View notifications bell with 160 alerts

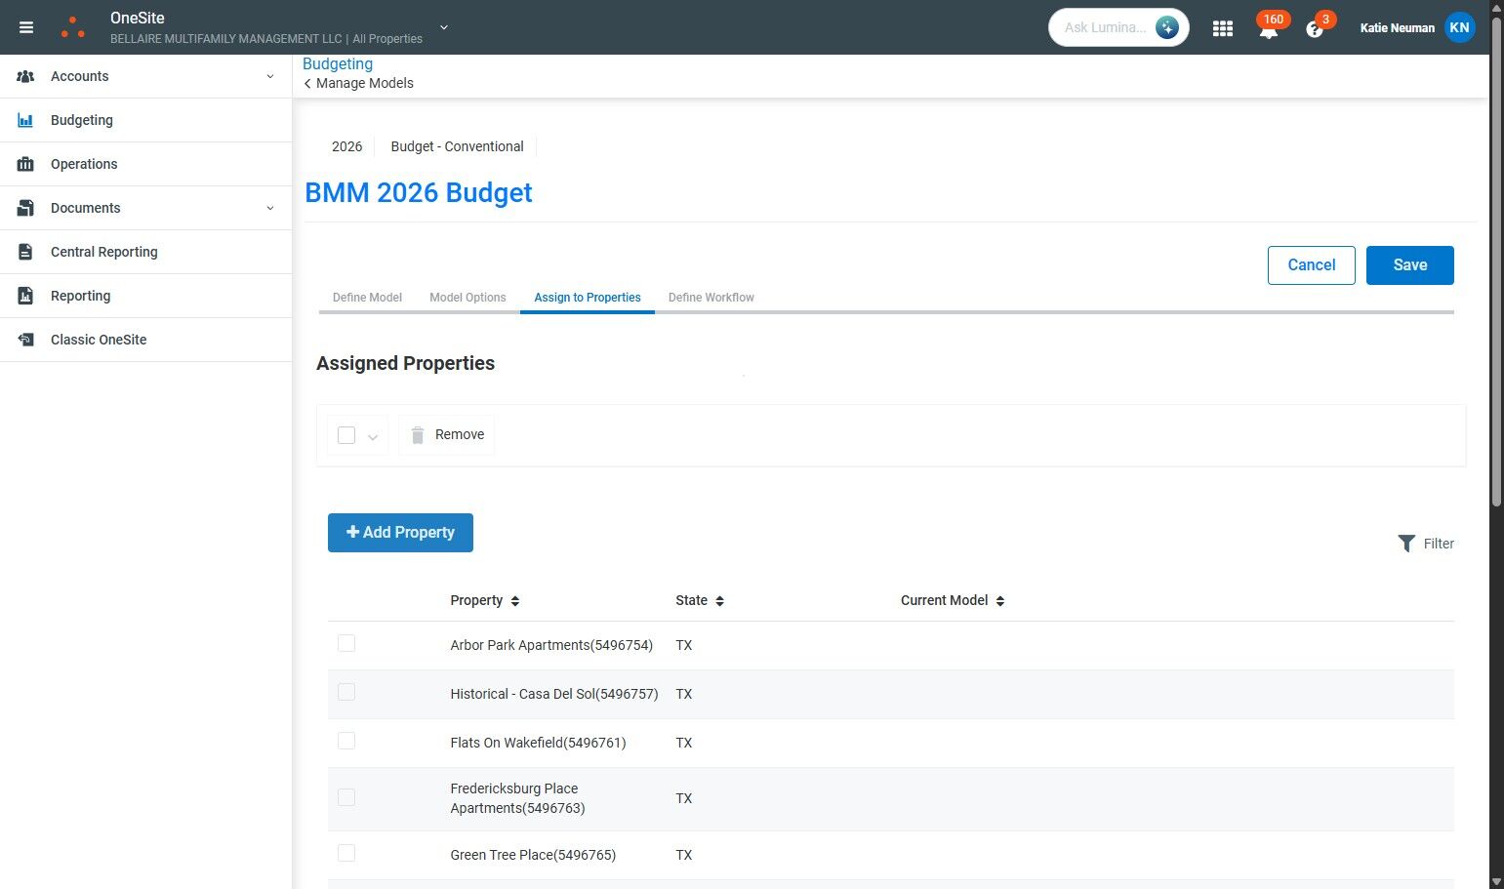(x=1268, y=29)
